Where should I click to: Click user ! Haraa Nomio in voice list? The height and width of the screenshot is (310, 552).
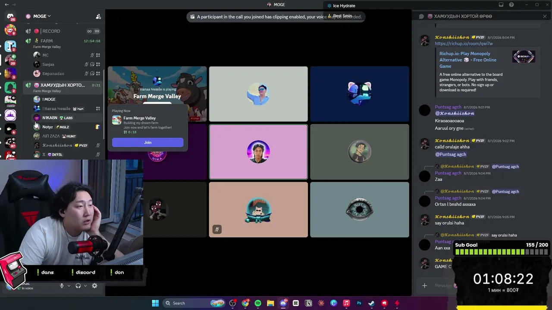click(x=67, y=108)
